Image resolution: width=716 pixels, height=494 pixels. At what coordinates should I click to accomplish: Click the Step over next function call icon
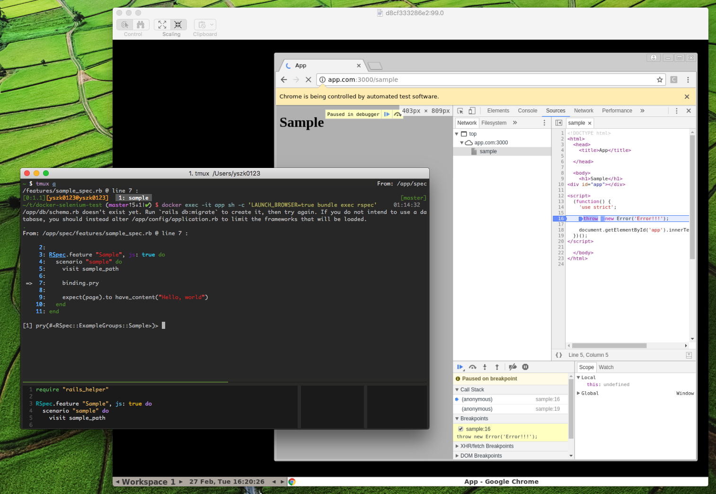coord(472,367)
